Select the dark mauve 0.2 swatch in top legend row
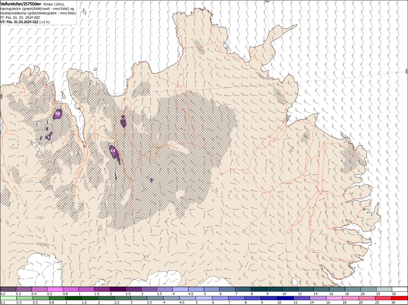 [8, 289]
